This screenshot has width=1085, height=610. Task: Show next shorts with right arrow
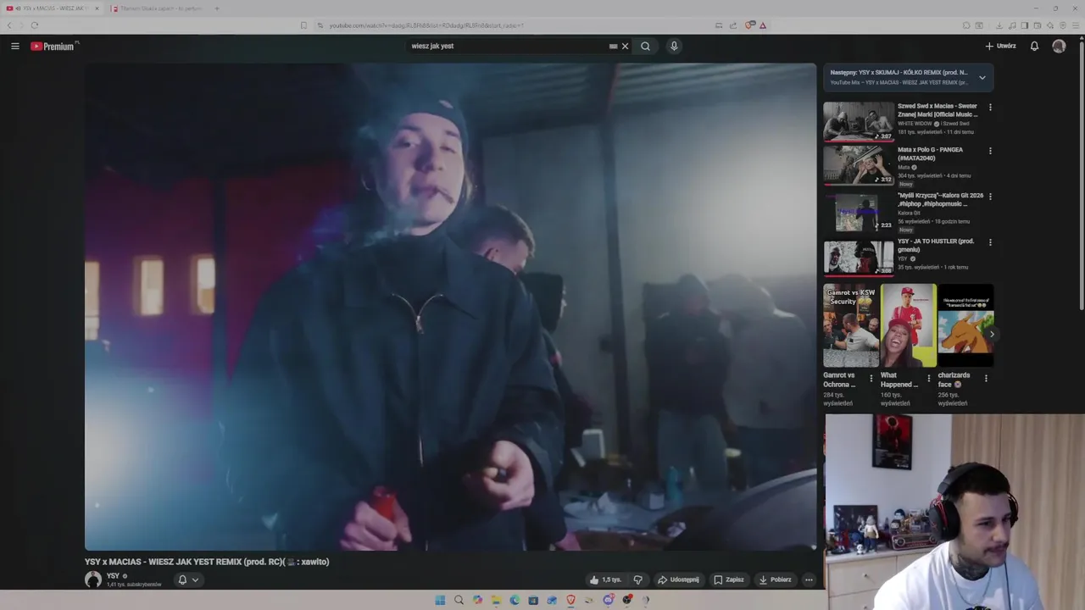(992, 335)
